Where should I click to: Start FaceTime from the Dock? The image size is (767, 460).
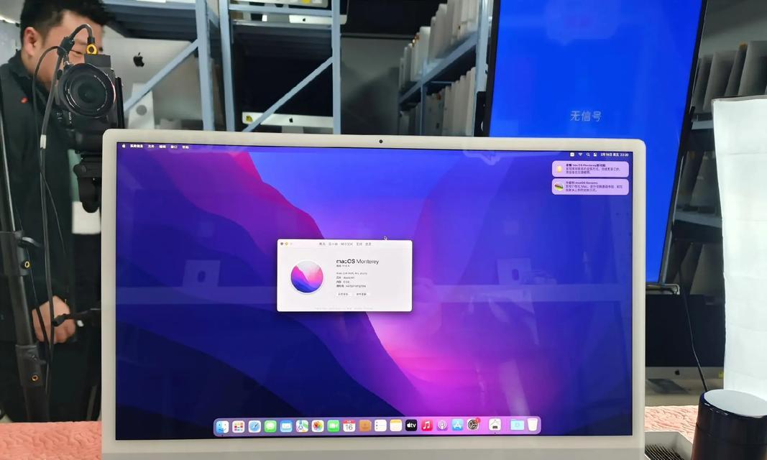[x=333, y=426]
